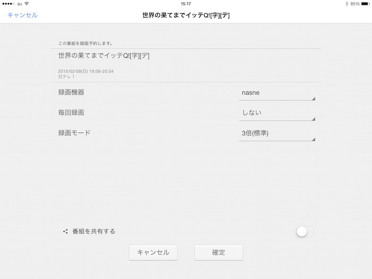Screen dimensions: 372x279
Task: Tap the navigation bar program title
Action: [x=186, y=15]
